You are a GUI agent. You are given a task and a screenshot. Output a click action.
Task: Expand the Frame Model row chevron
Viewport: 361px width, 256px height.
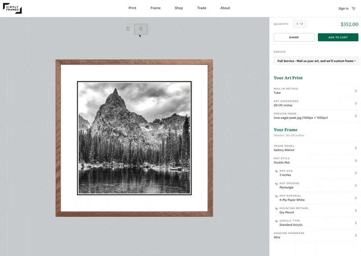356,148
